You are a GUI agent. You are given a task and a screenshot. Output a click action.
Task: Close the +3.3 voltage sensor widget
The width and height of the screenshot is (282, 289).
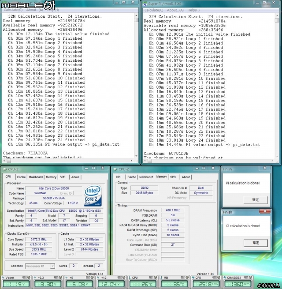60,277
